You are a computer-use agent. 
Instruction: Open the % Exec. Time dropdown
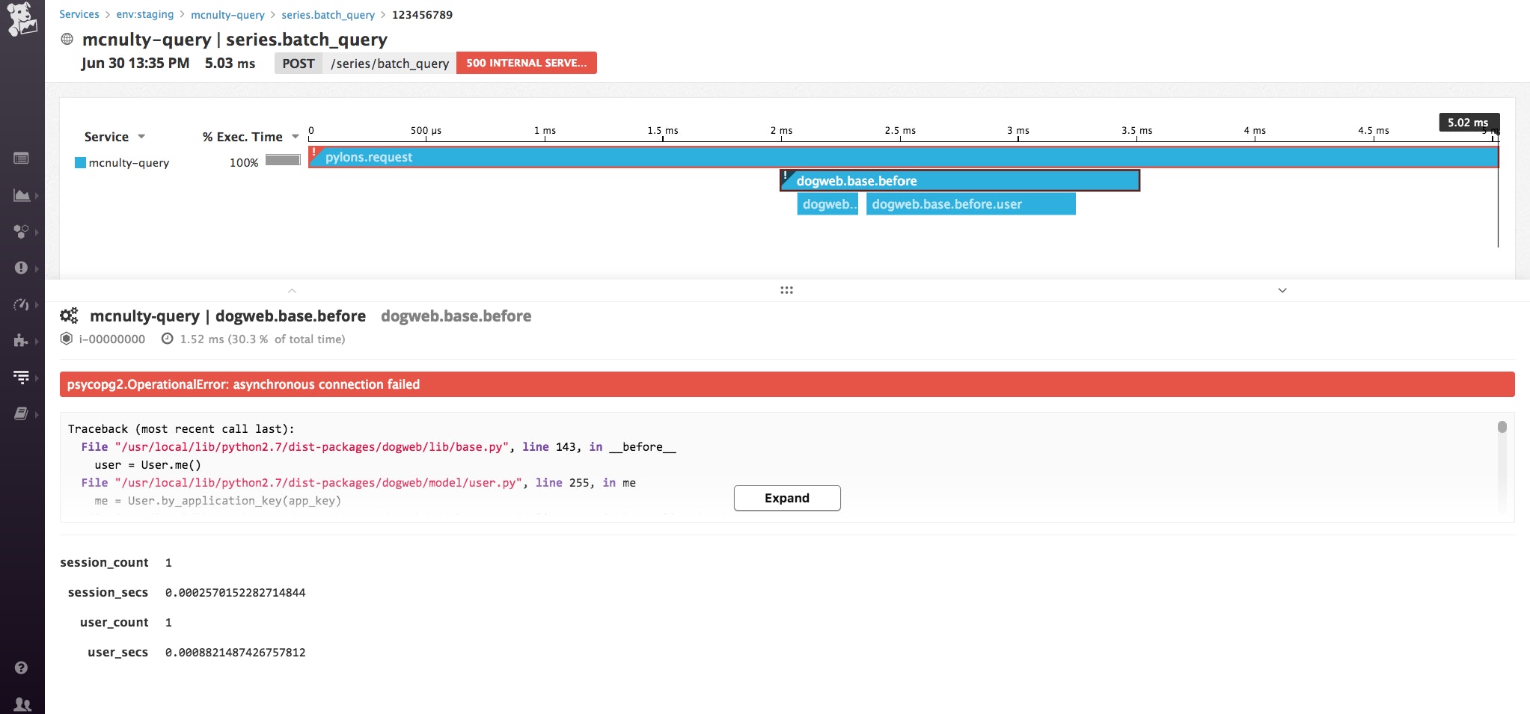pos(295,137)
